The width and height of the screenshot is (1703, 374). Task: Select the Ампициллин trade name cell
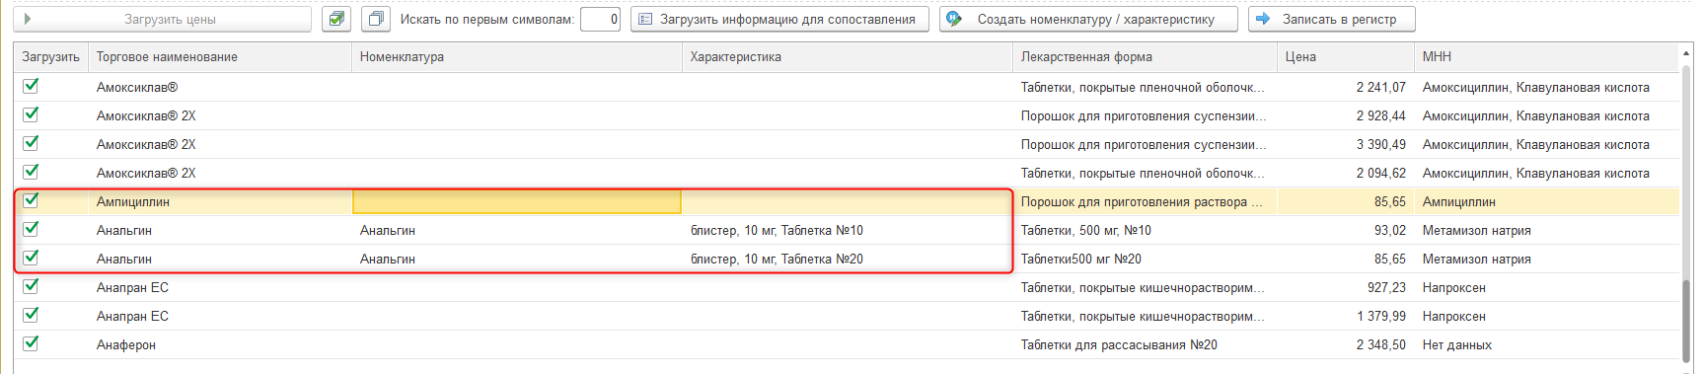220,201
